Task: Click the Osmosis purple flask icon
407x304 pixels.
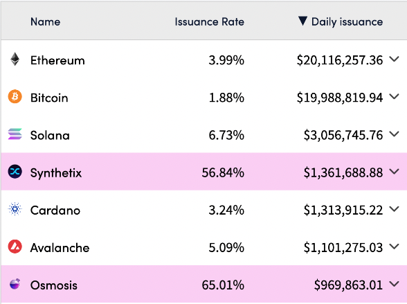Action: coord(15,284)
